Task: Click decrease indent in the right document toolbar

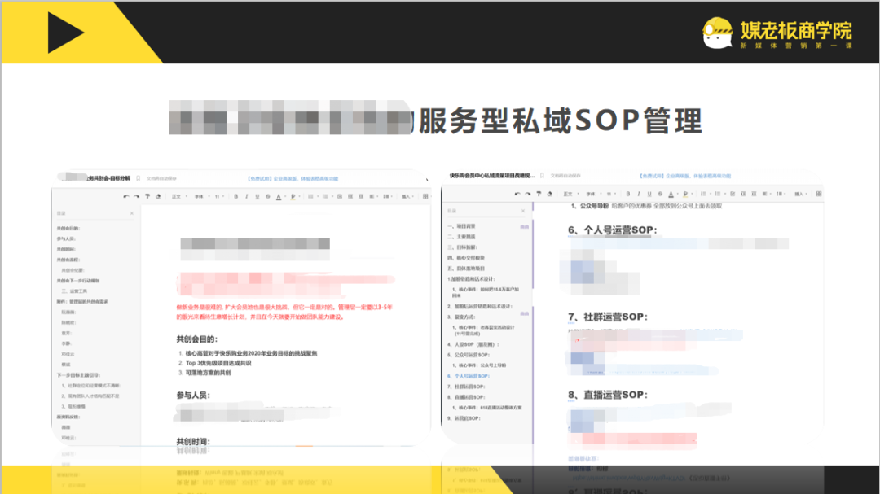Action: click(x=743, y=194)
